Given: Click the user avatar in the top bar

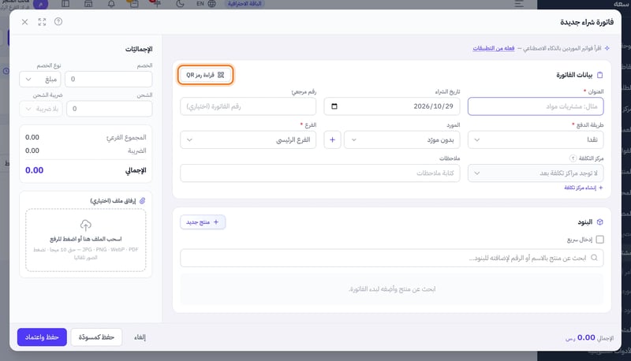Looking at the screenshot, I should [x=40, y=4].
